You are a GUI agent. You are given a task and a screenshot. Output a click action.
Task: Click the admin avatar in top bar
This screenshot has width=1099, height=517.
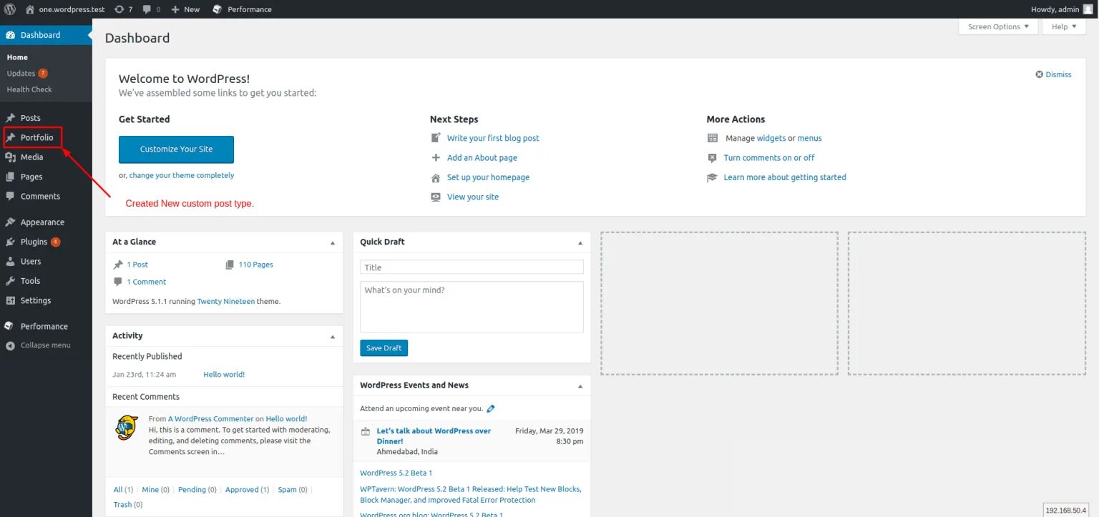[1088, 9]
